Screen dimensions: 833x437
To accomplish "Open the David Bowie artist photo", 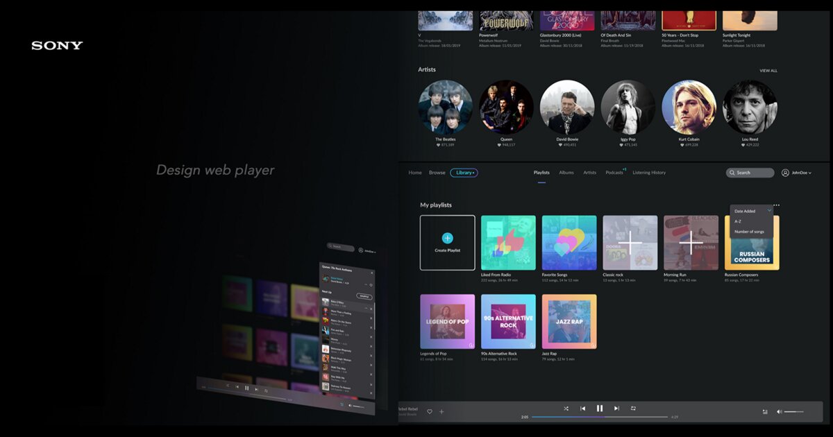I will pos(567,107).
